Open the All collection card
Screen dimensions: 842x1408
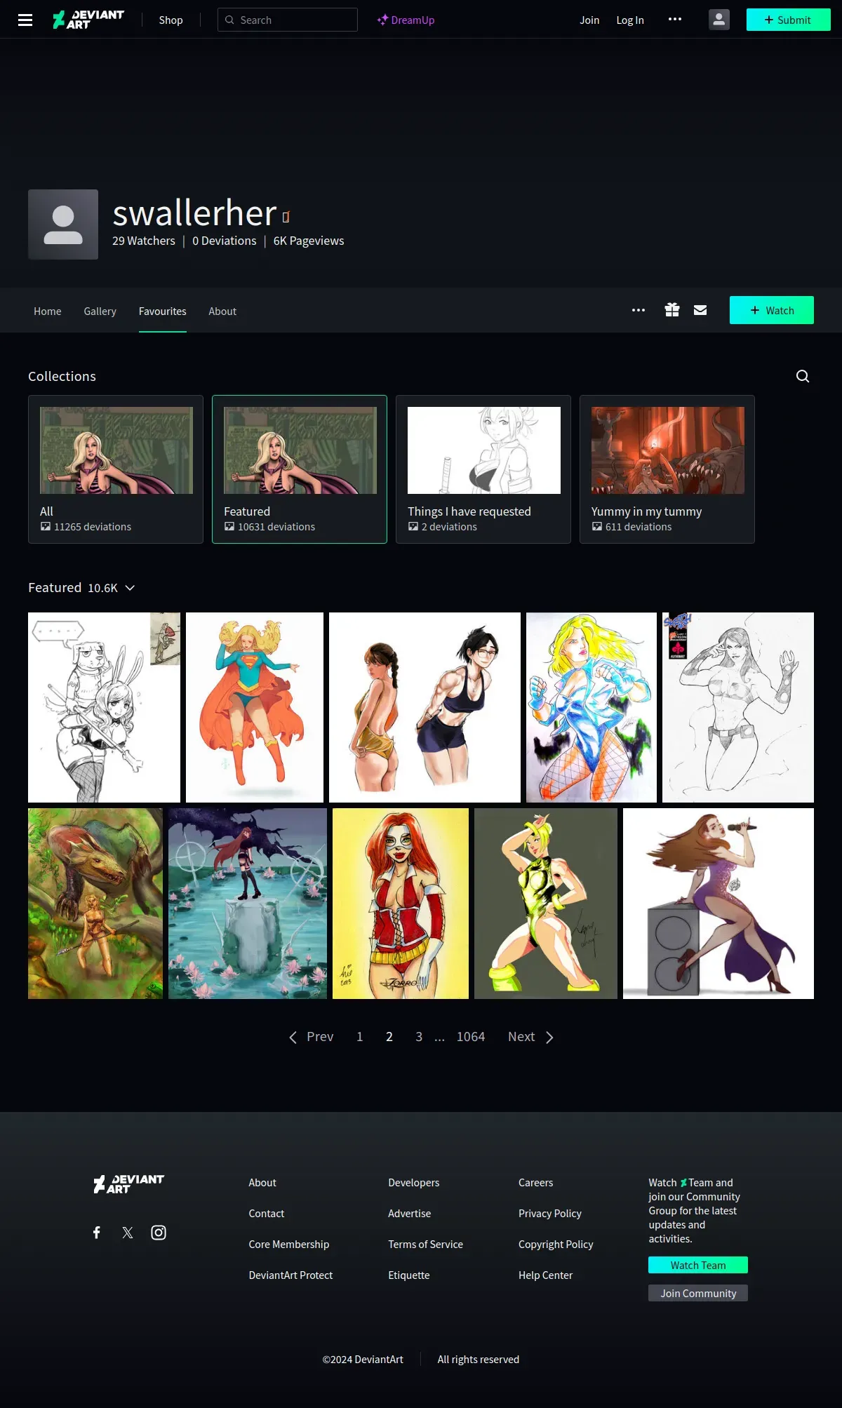(x=116, y=469)
